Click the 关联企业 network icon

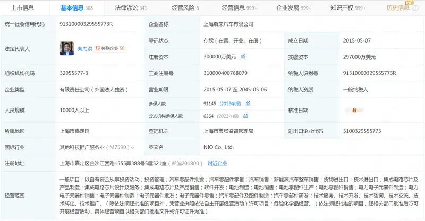[98, 48]
